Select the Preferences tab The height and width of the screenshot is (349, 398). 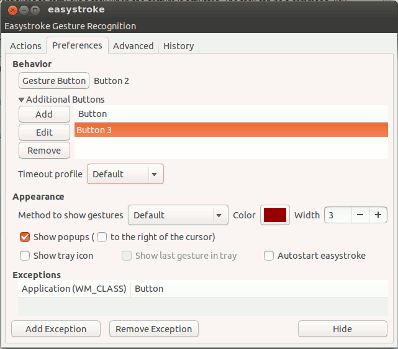[x=77, y=45]
